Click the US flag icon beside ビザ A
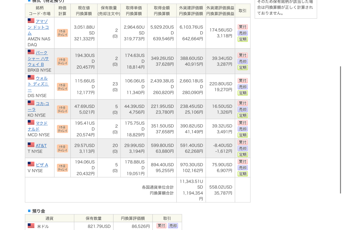 point(31,164)
